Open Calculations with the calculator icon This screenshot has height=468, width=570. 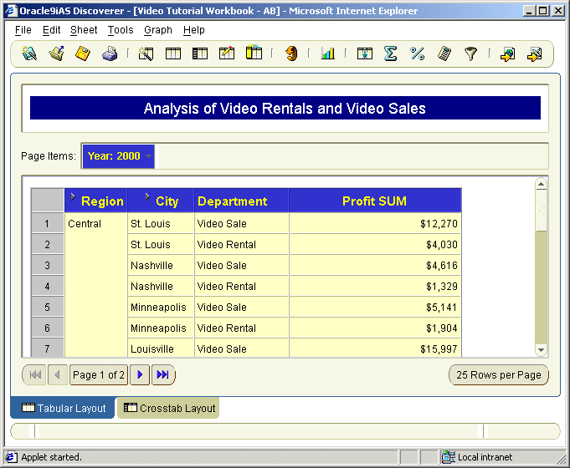pyautogui.click(x=444, y=53)
